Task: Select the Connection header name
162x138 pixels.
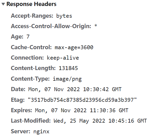Action: click(x=28, y=58)
